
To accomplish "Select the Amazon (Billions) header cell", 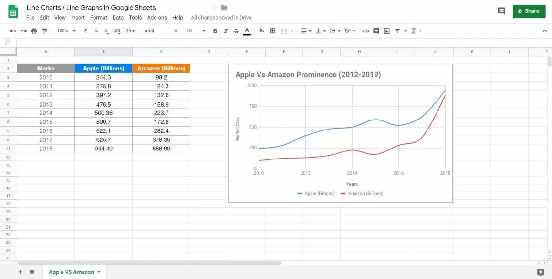I will click(x=161, y=68).
